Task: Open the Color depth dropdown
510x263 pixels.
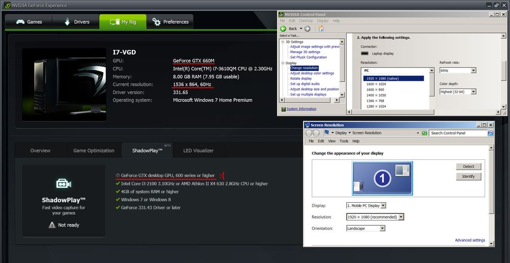Action: (x=457, y=92)
